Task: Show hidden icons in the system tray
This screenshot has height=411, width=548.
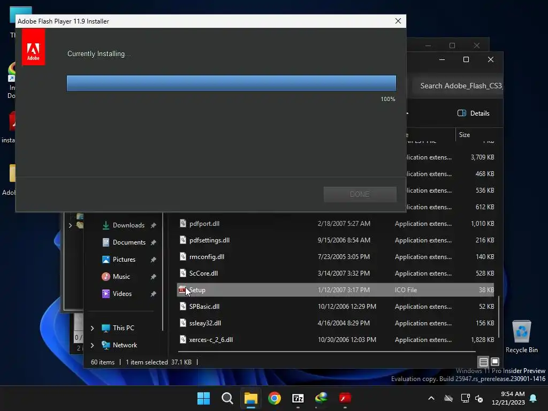Action: (x=431, y=398)
